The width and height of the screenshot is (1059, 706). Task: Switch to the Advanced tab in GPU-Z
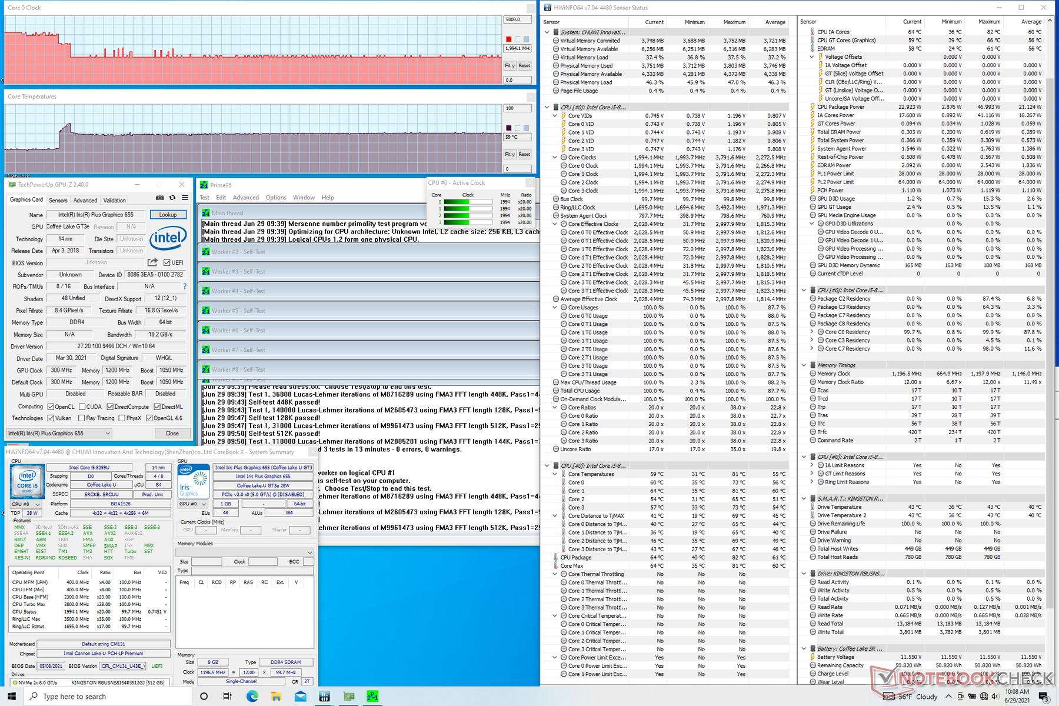pyautogui.click(x=85, y=200)
